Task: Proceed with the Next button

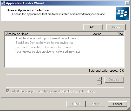Action: 95,104
